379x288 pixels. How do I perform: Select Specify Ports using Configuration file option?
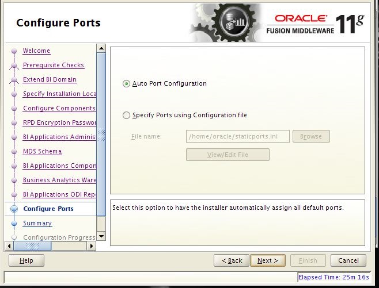[126, 116]
